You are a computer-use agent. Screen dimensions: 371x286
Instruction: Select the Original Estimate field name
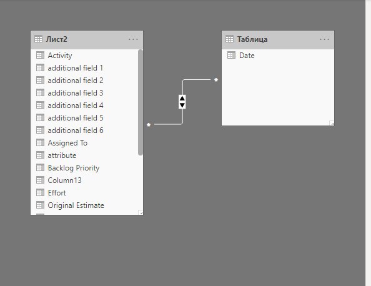click(x=76, y=205)
